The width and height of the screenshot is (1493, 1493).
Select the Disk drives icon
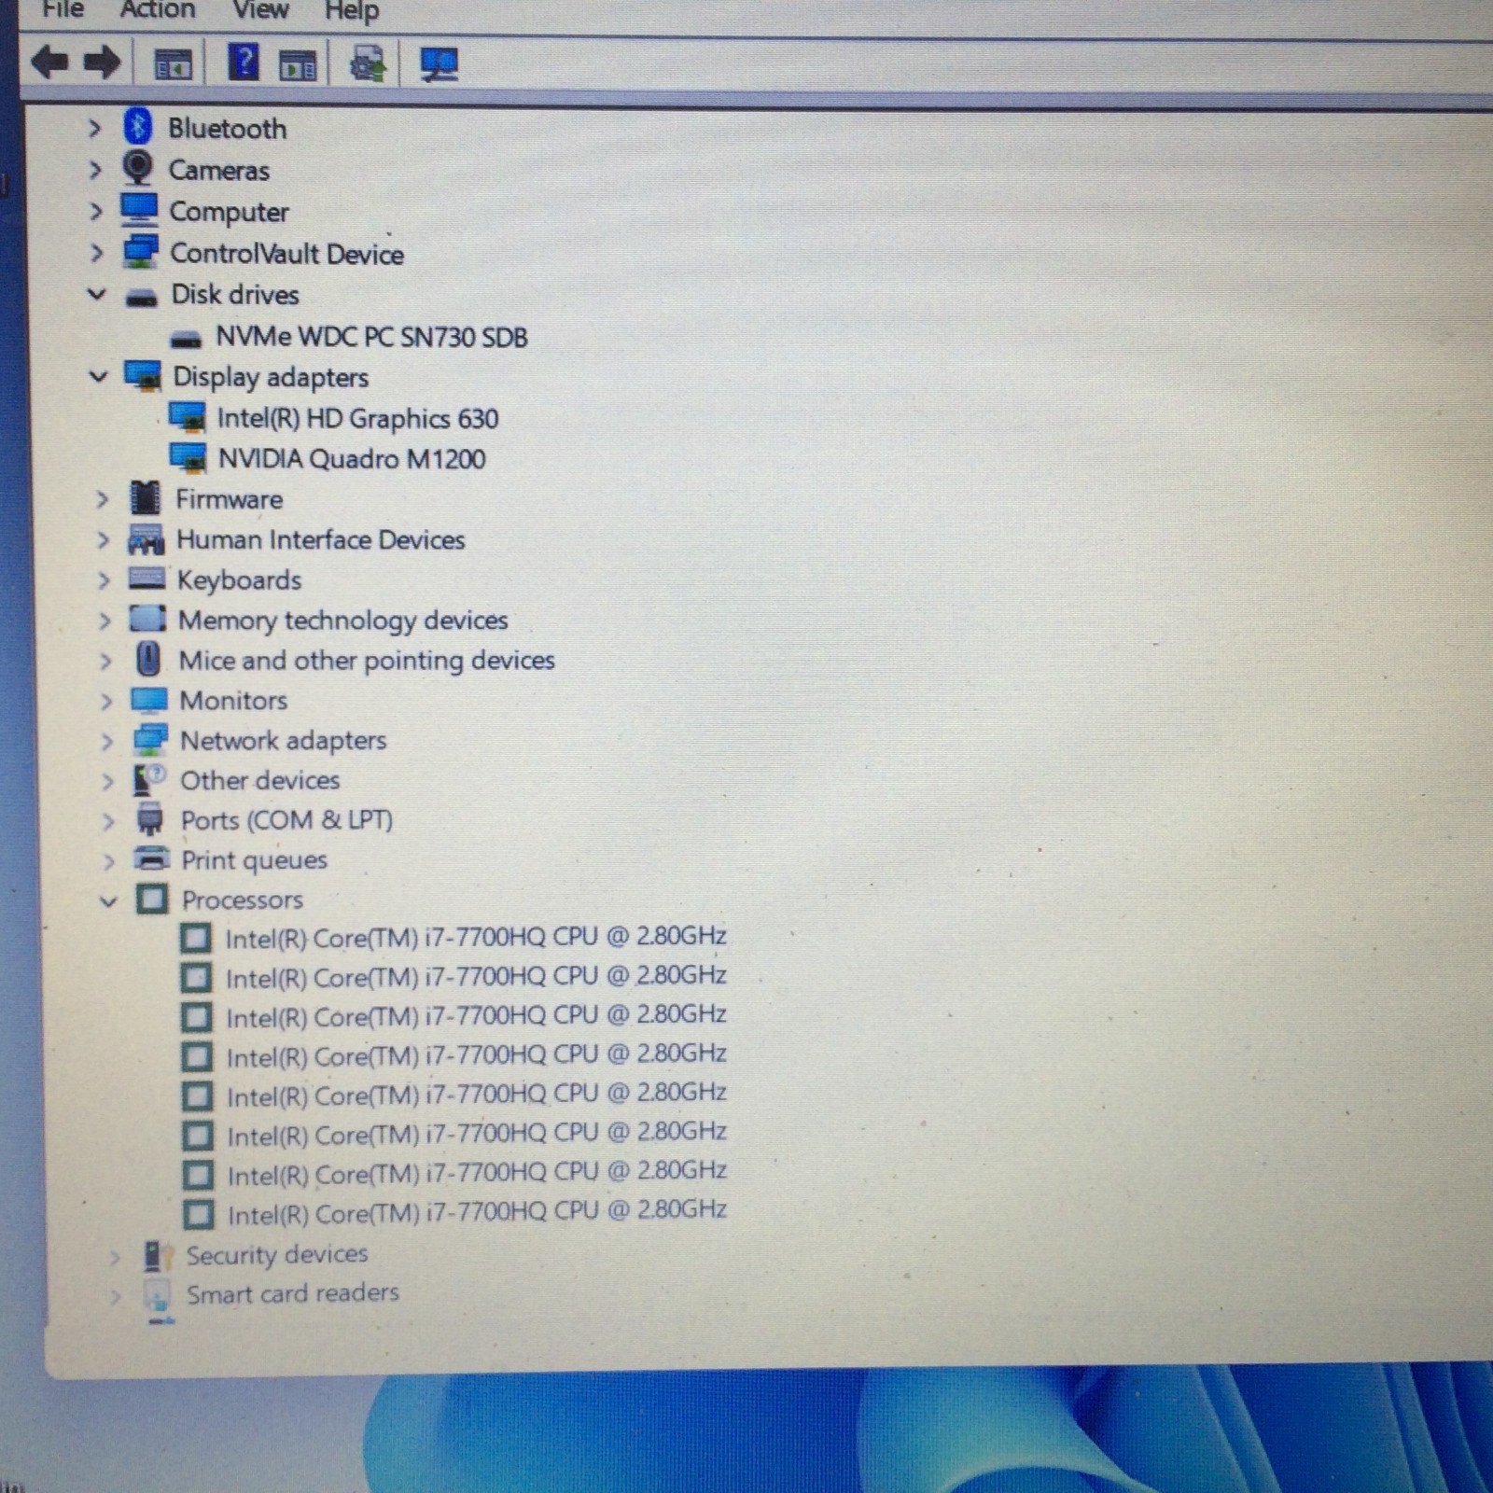tap(142, 298)
